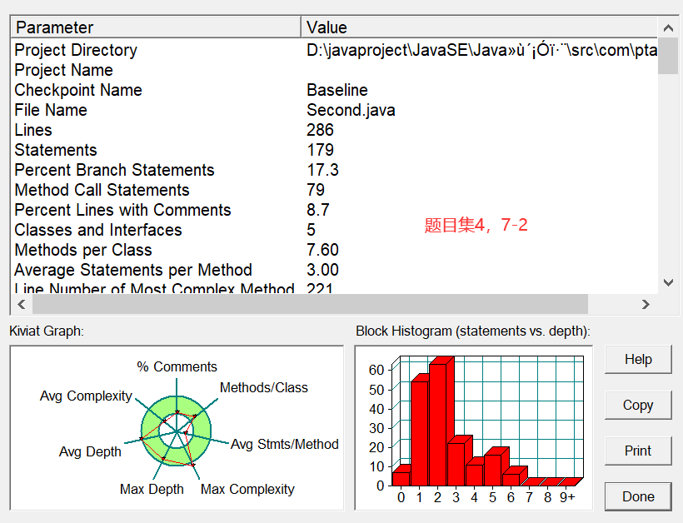Click the Methods/Class axis label

point(263,387)
